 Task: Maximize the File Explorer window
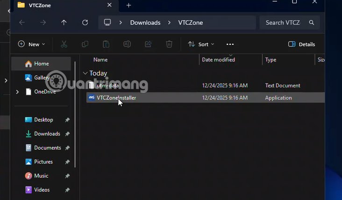tap(294, 2)
